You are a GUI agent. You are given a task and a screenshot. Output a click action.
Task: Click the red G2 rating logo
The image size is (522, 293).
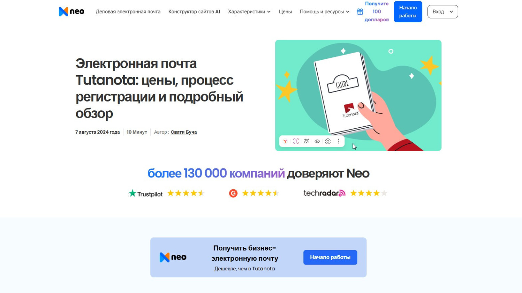(x=233, y=193)
